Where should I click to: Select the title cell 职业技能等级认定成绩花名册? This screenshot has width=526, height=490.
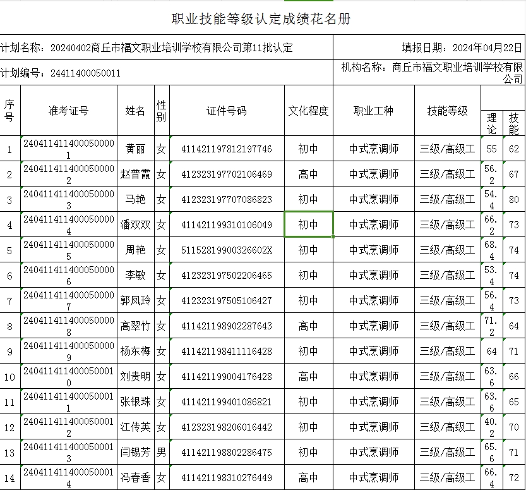[x=261, y=19]
